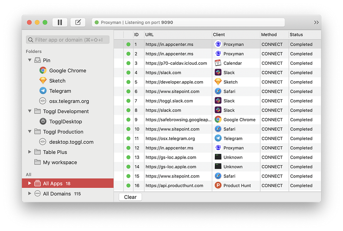Select the TogglDesktop power icon
343x231 pixels.
[x=43, y=121]
